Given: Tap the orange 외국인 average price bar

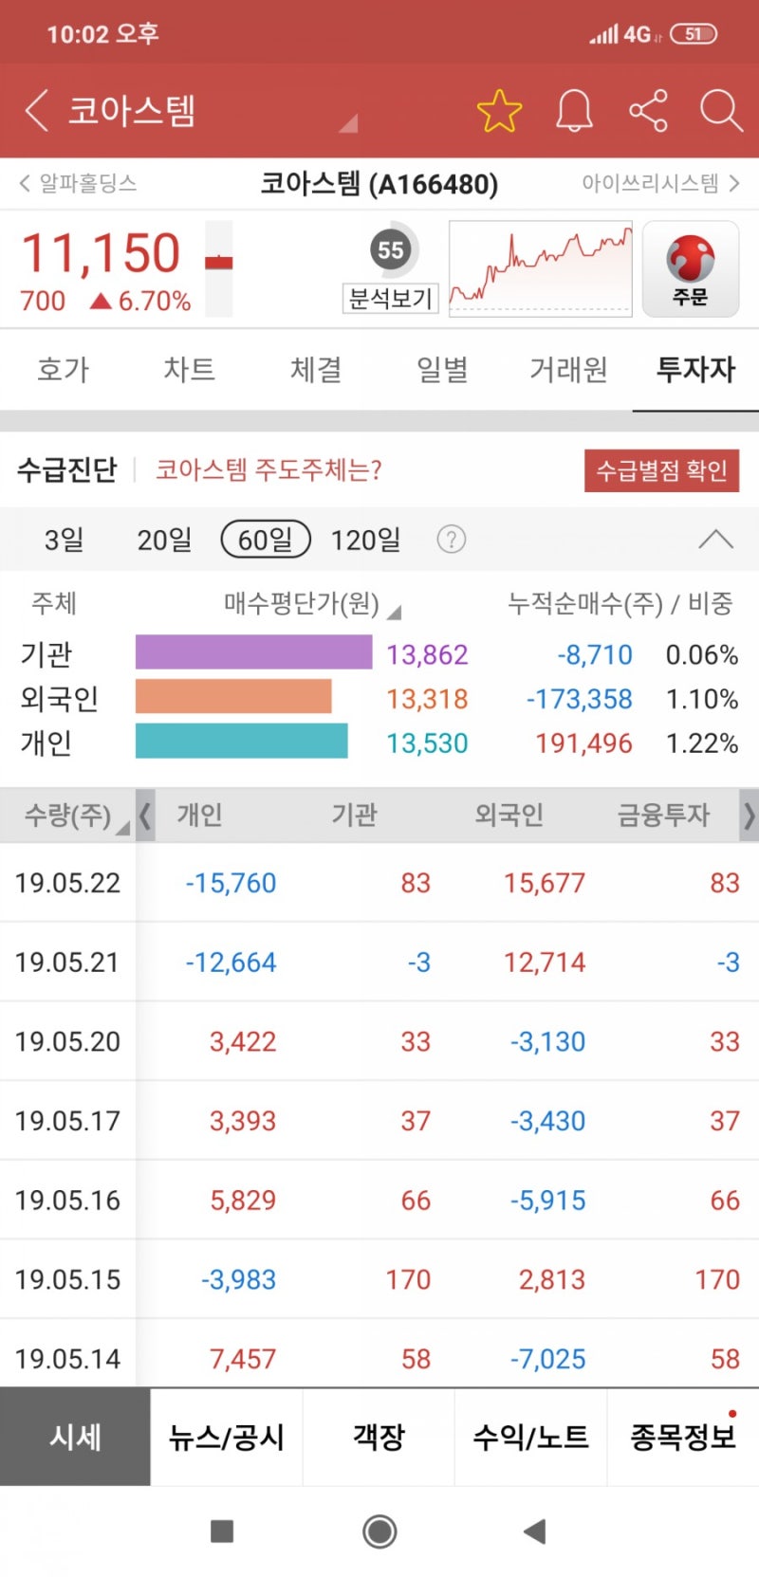Looking at the screenshot, I should pos(233,696).
